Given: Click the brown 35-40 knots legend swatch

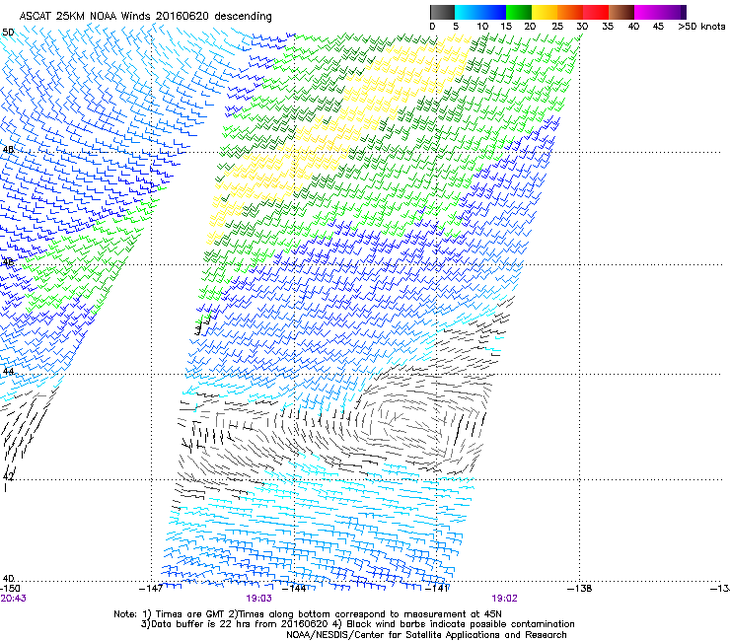Looking at the screenshot, I should click(x=621, y=12).
